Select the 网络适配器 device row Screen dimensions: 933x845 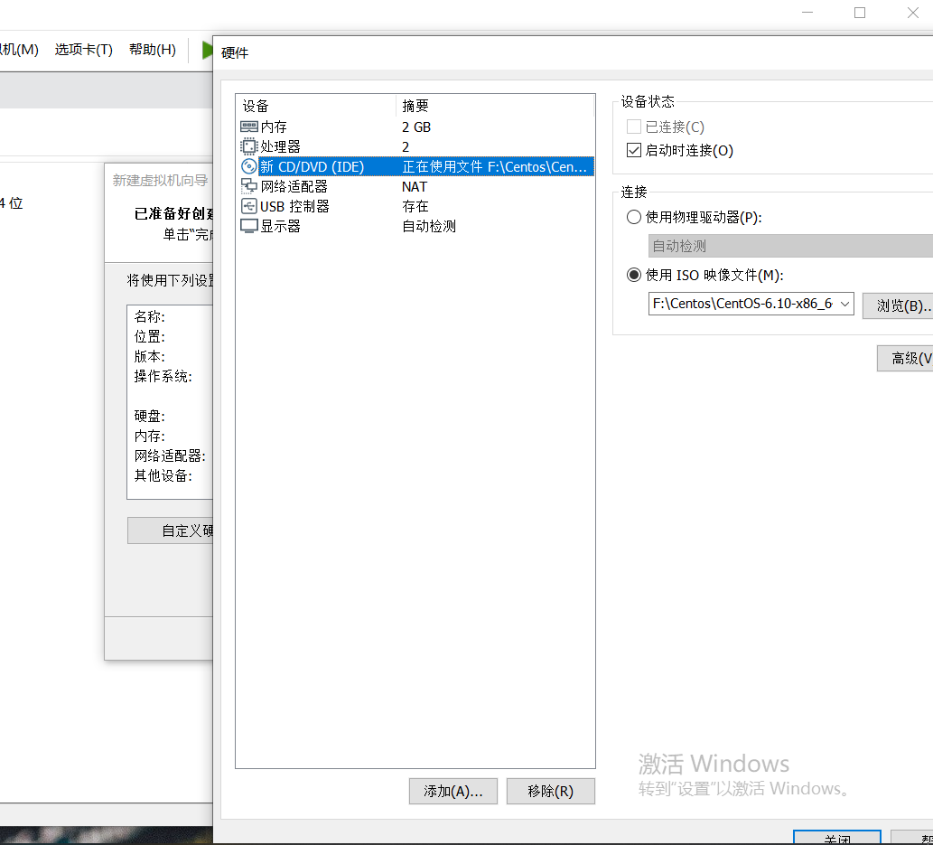[x=415, y=186]
